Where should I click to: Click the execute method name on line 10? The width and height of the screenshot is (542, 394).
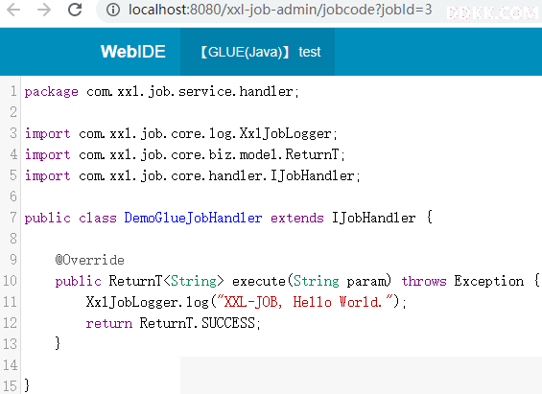(259, 281)
